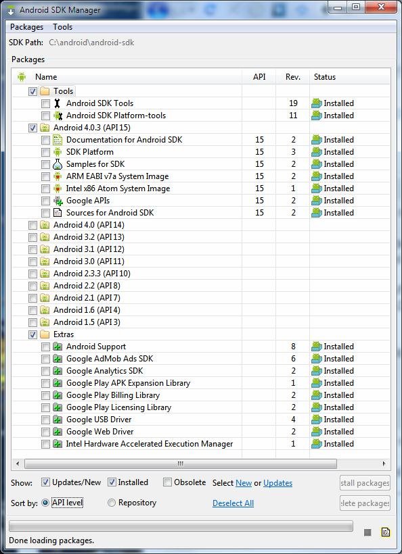
Task: Click the Google APIs package icon
Action: (x=58, y=201)
